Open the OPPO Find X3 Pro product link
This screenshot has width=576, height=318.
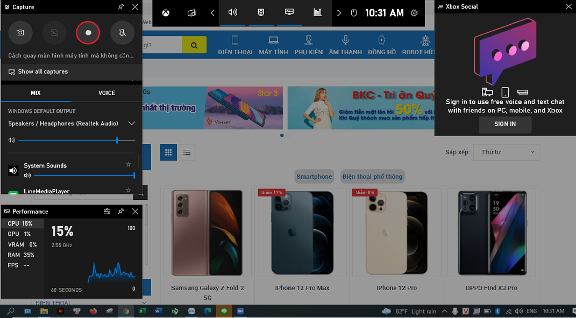491,288
